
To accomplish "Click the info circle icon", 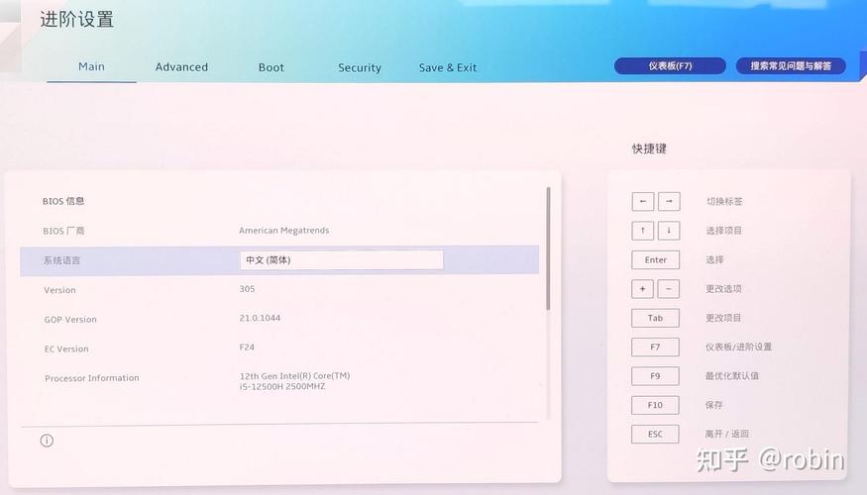I will (x=47, y=441).
